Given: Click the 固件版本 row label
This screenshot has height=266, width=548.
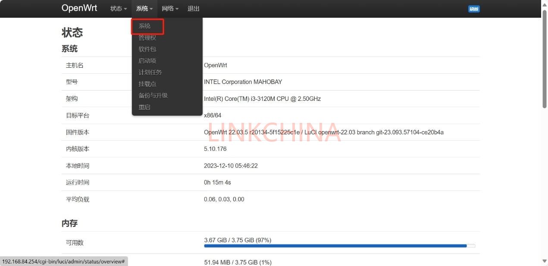Looking at the screenshot, I should click(x=78, y=132).
